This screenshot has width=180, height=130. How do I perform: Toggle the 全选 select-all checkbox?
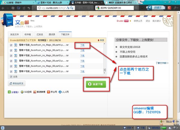coord(11,77)
